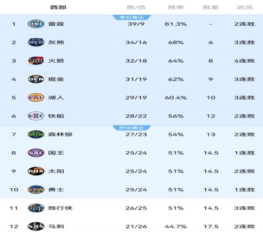Click the 近况 column header
The image size is (263, 232).
pyautogui.click(x=245, y=7)
